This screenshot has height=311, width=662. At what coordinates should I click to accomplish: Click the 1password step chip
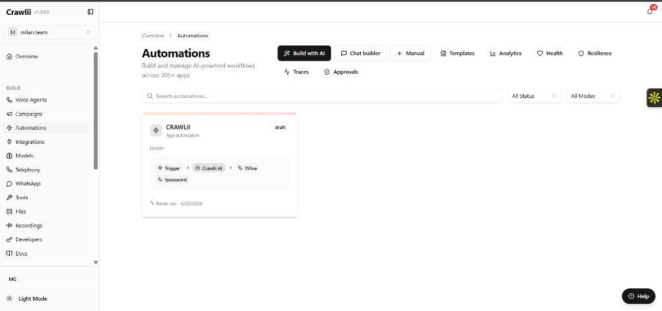172,179
